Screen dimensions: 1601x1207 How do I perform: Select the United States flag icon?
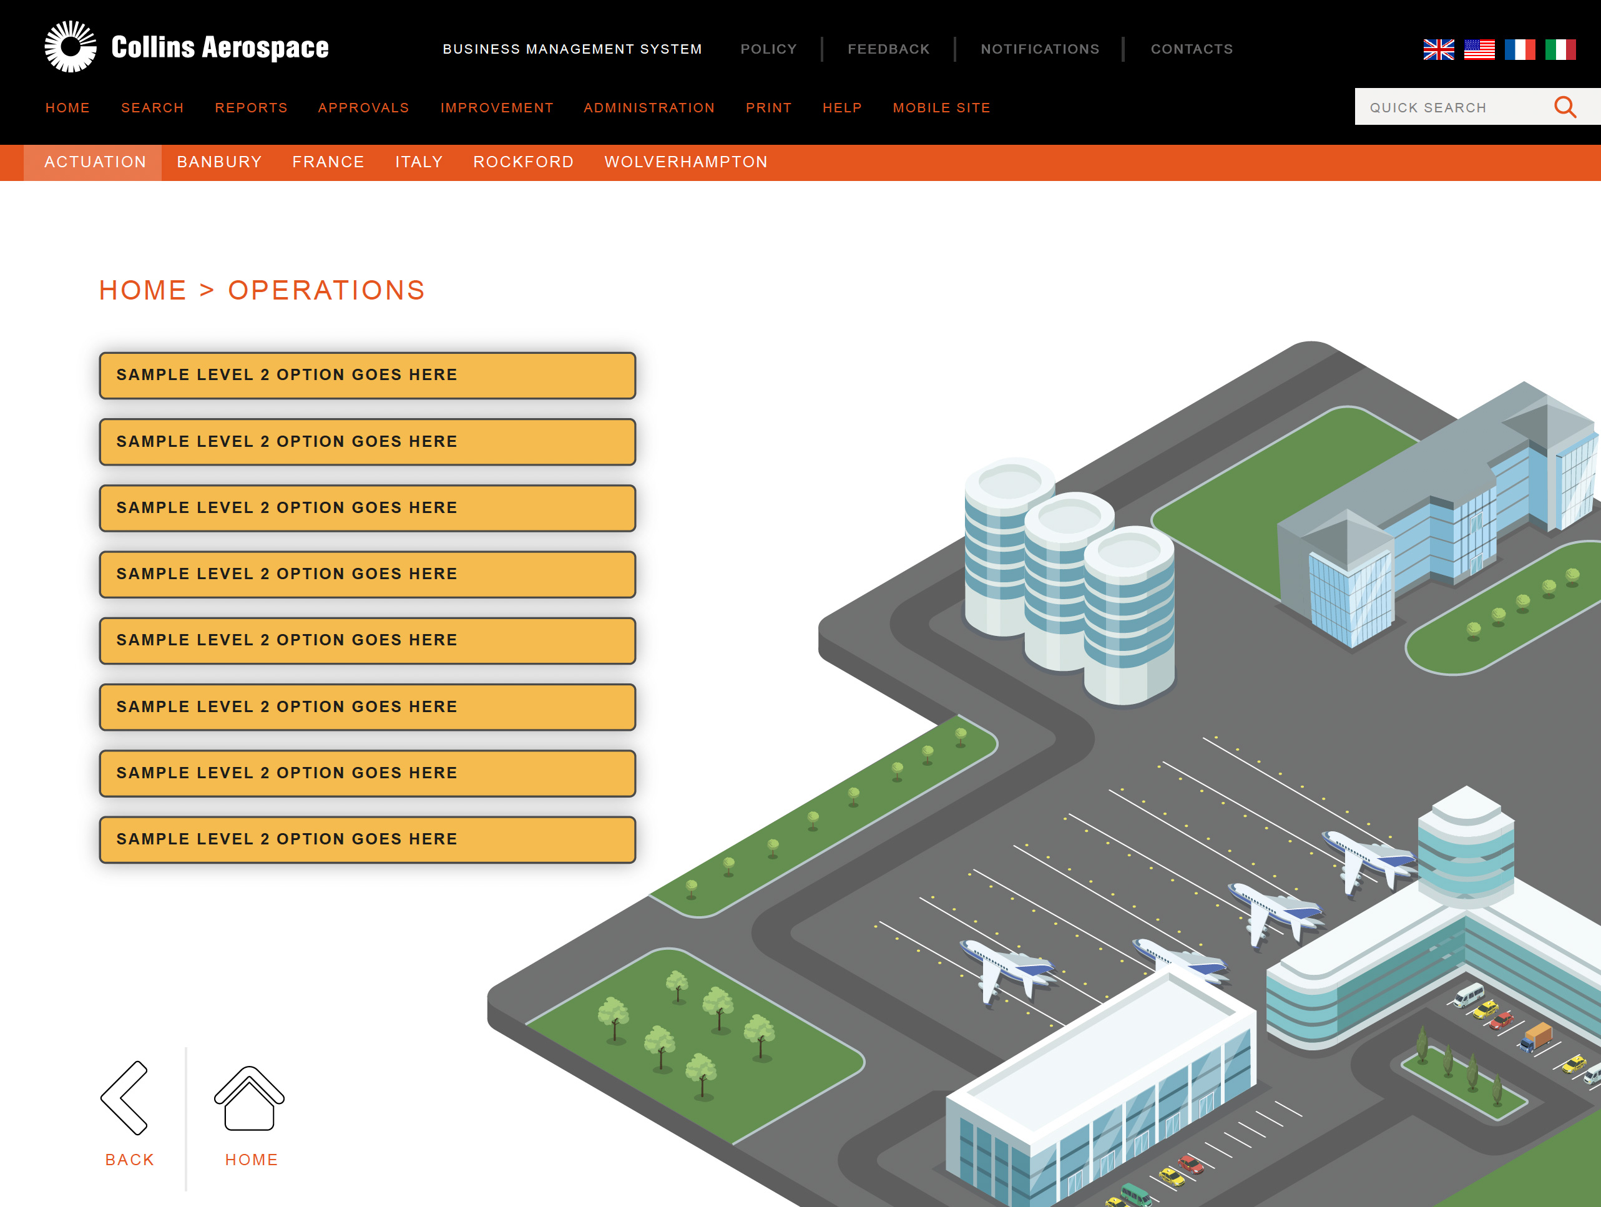pyautogui.click(x=1479, y=49)
